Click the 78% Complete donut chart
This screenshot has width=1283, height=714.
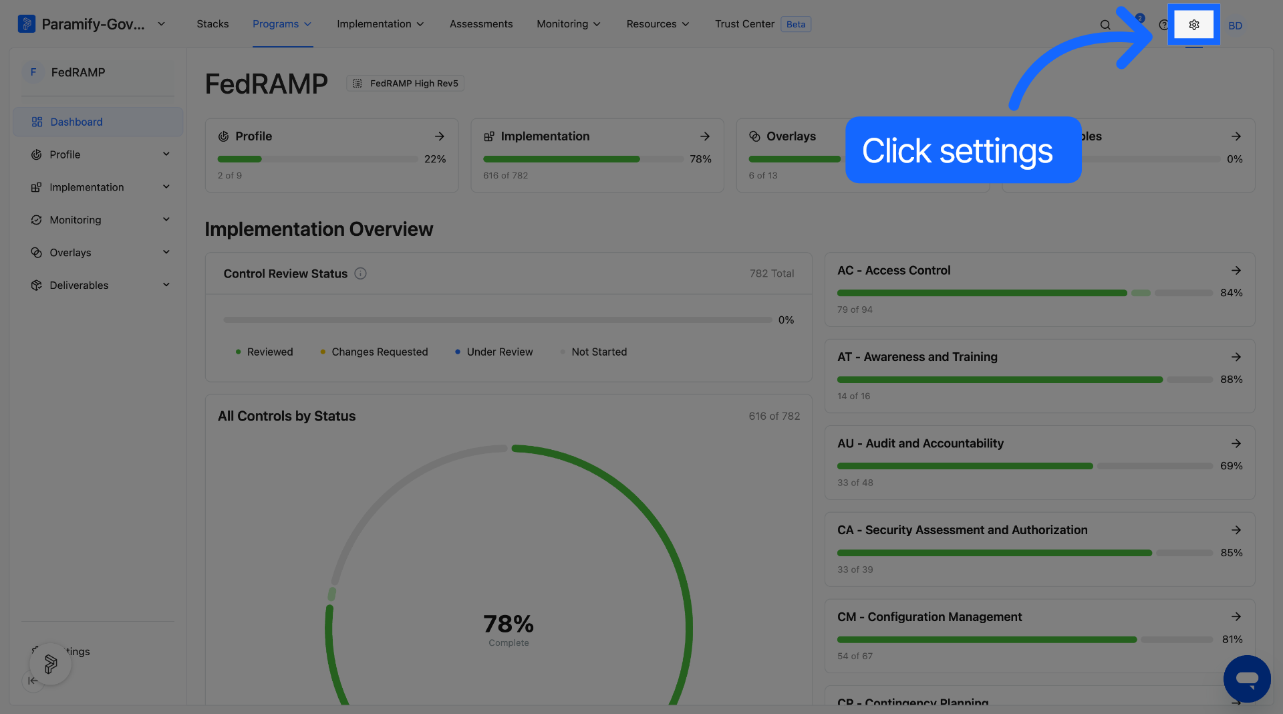509,628
